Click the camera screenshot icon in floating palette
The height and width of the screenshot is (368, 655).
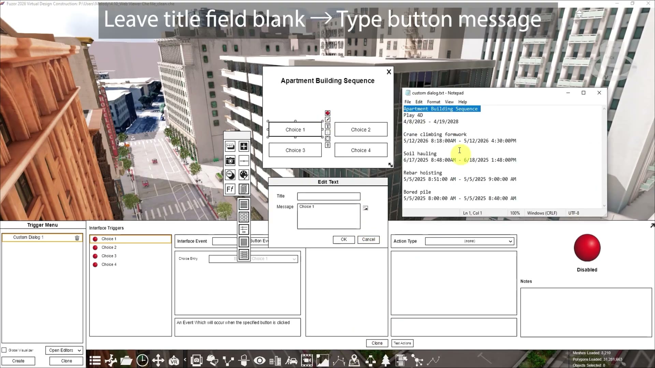pyautogui.click(x=230, y=160)
